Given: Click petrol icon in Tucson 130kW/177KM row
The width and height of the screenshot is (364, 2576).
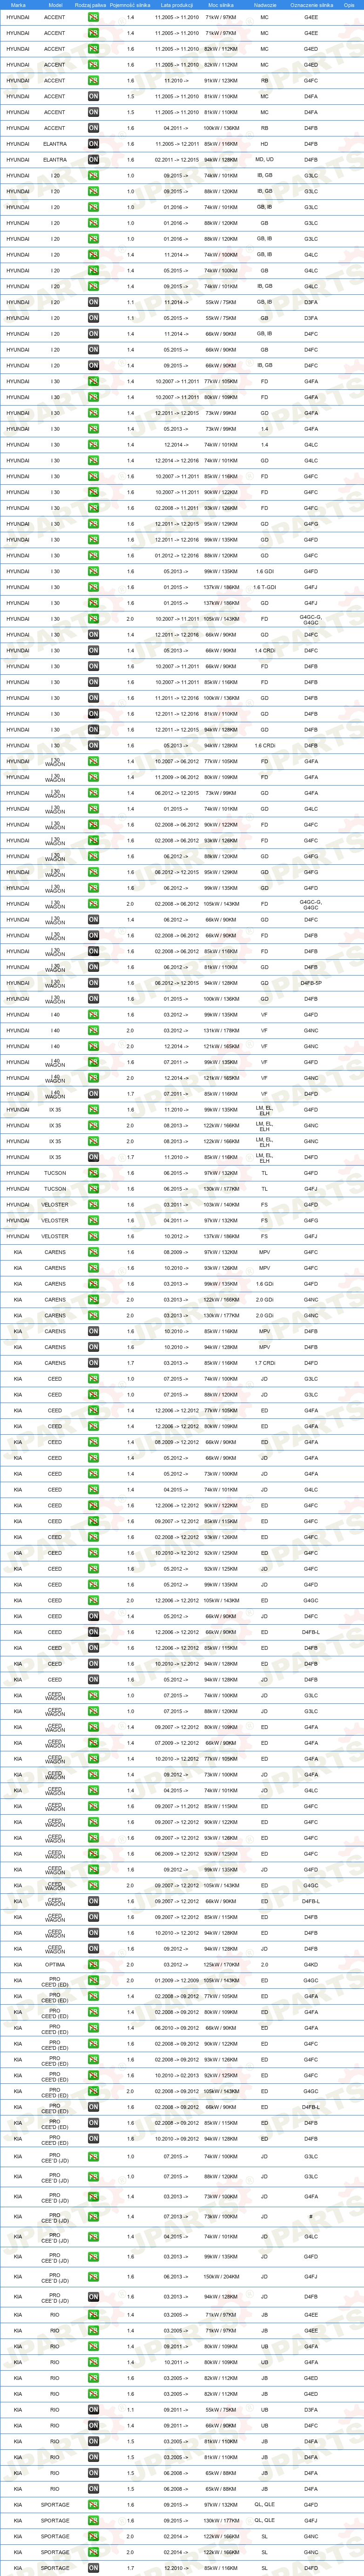Looking at the screenshot, I should coord(93,1189).
